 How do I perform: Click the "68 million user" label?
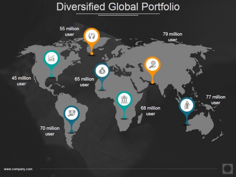click(x=150, y=111)
